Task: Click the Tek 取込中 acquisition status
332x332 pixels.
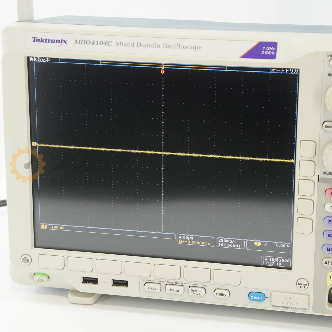Action: pos(39,59)
